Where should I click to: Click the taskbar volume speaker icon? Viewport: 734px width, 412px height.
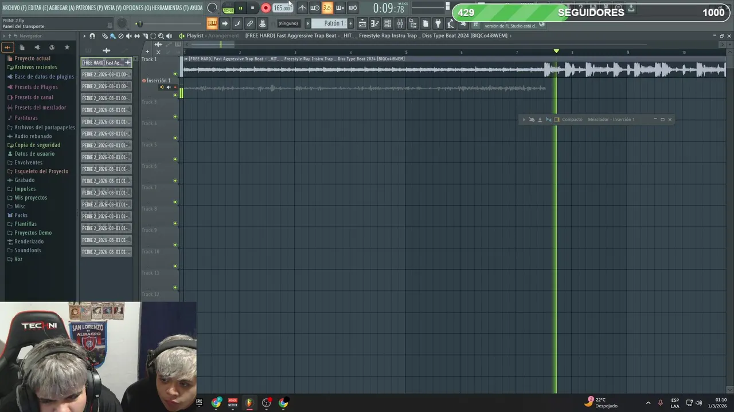click(698, 403)
